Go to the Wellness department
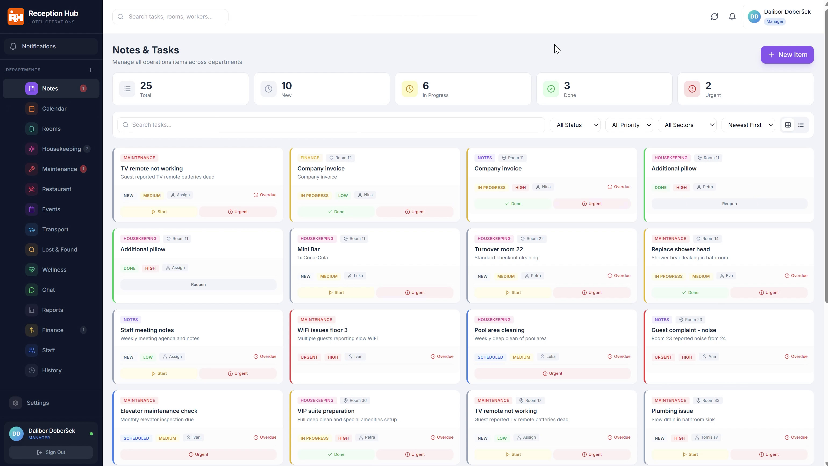This screenshot has height=466, width=828. pyautogui.click(x=54, y=270)
